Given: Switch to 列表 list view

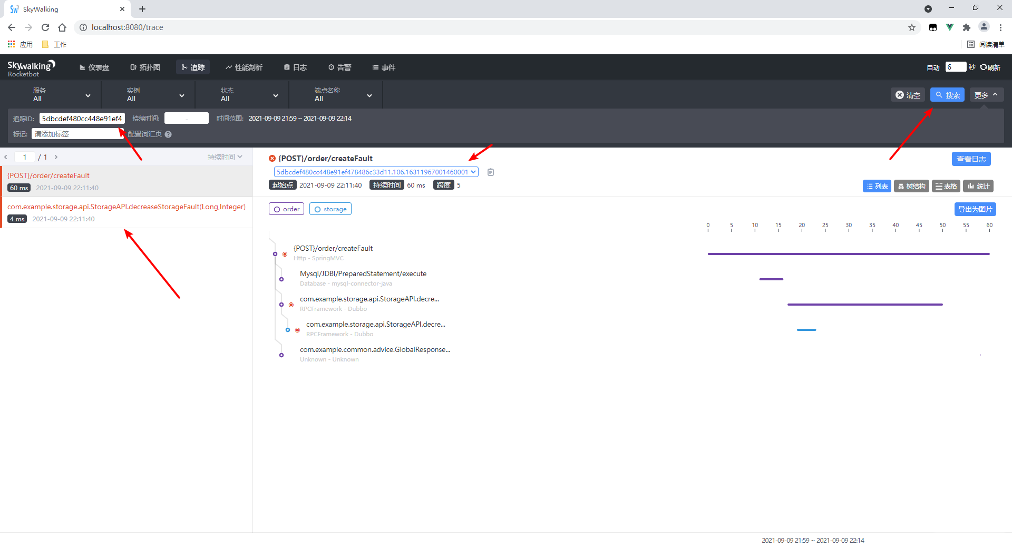Looking at the screenshot, I should [877, 186].
